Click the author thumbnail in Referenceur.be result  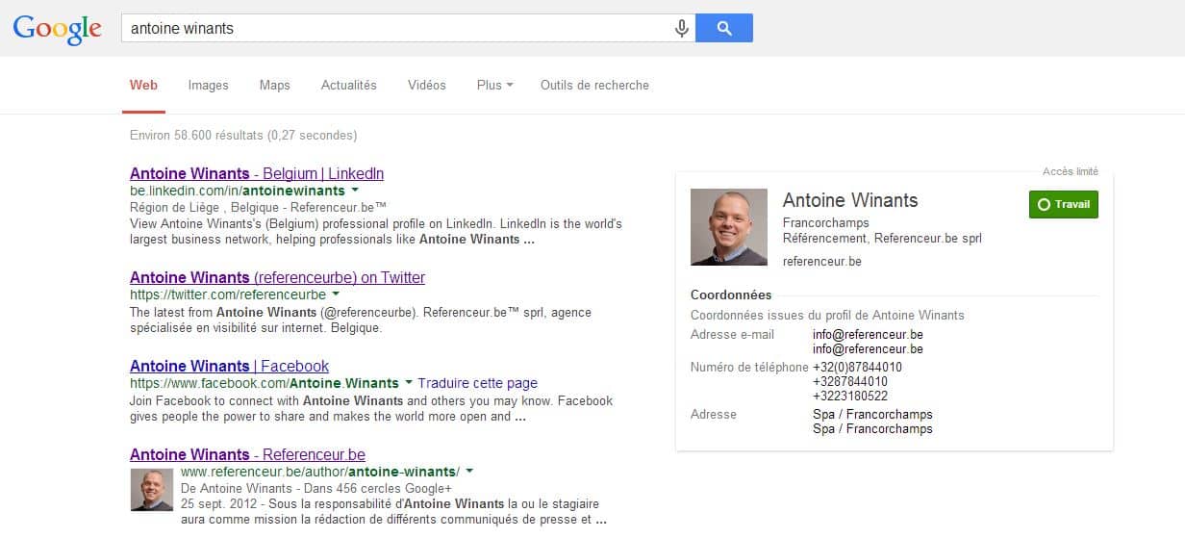click(151, 490)
